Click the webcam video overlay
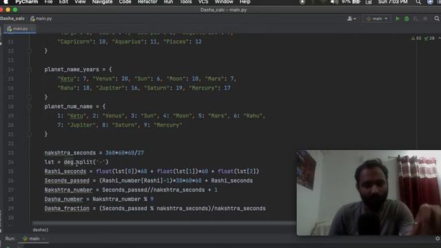The width and height of the screenshot is (441, 248). pyautogui.click(x=369, y=193)
